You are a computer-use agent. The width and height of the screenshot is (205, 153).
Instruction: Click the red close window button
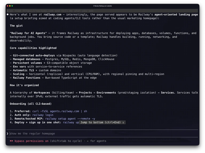click(7, 6)
